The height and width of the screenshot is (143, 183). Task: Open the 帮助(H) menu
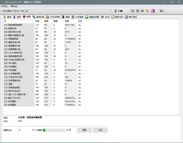click(14, 6)
